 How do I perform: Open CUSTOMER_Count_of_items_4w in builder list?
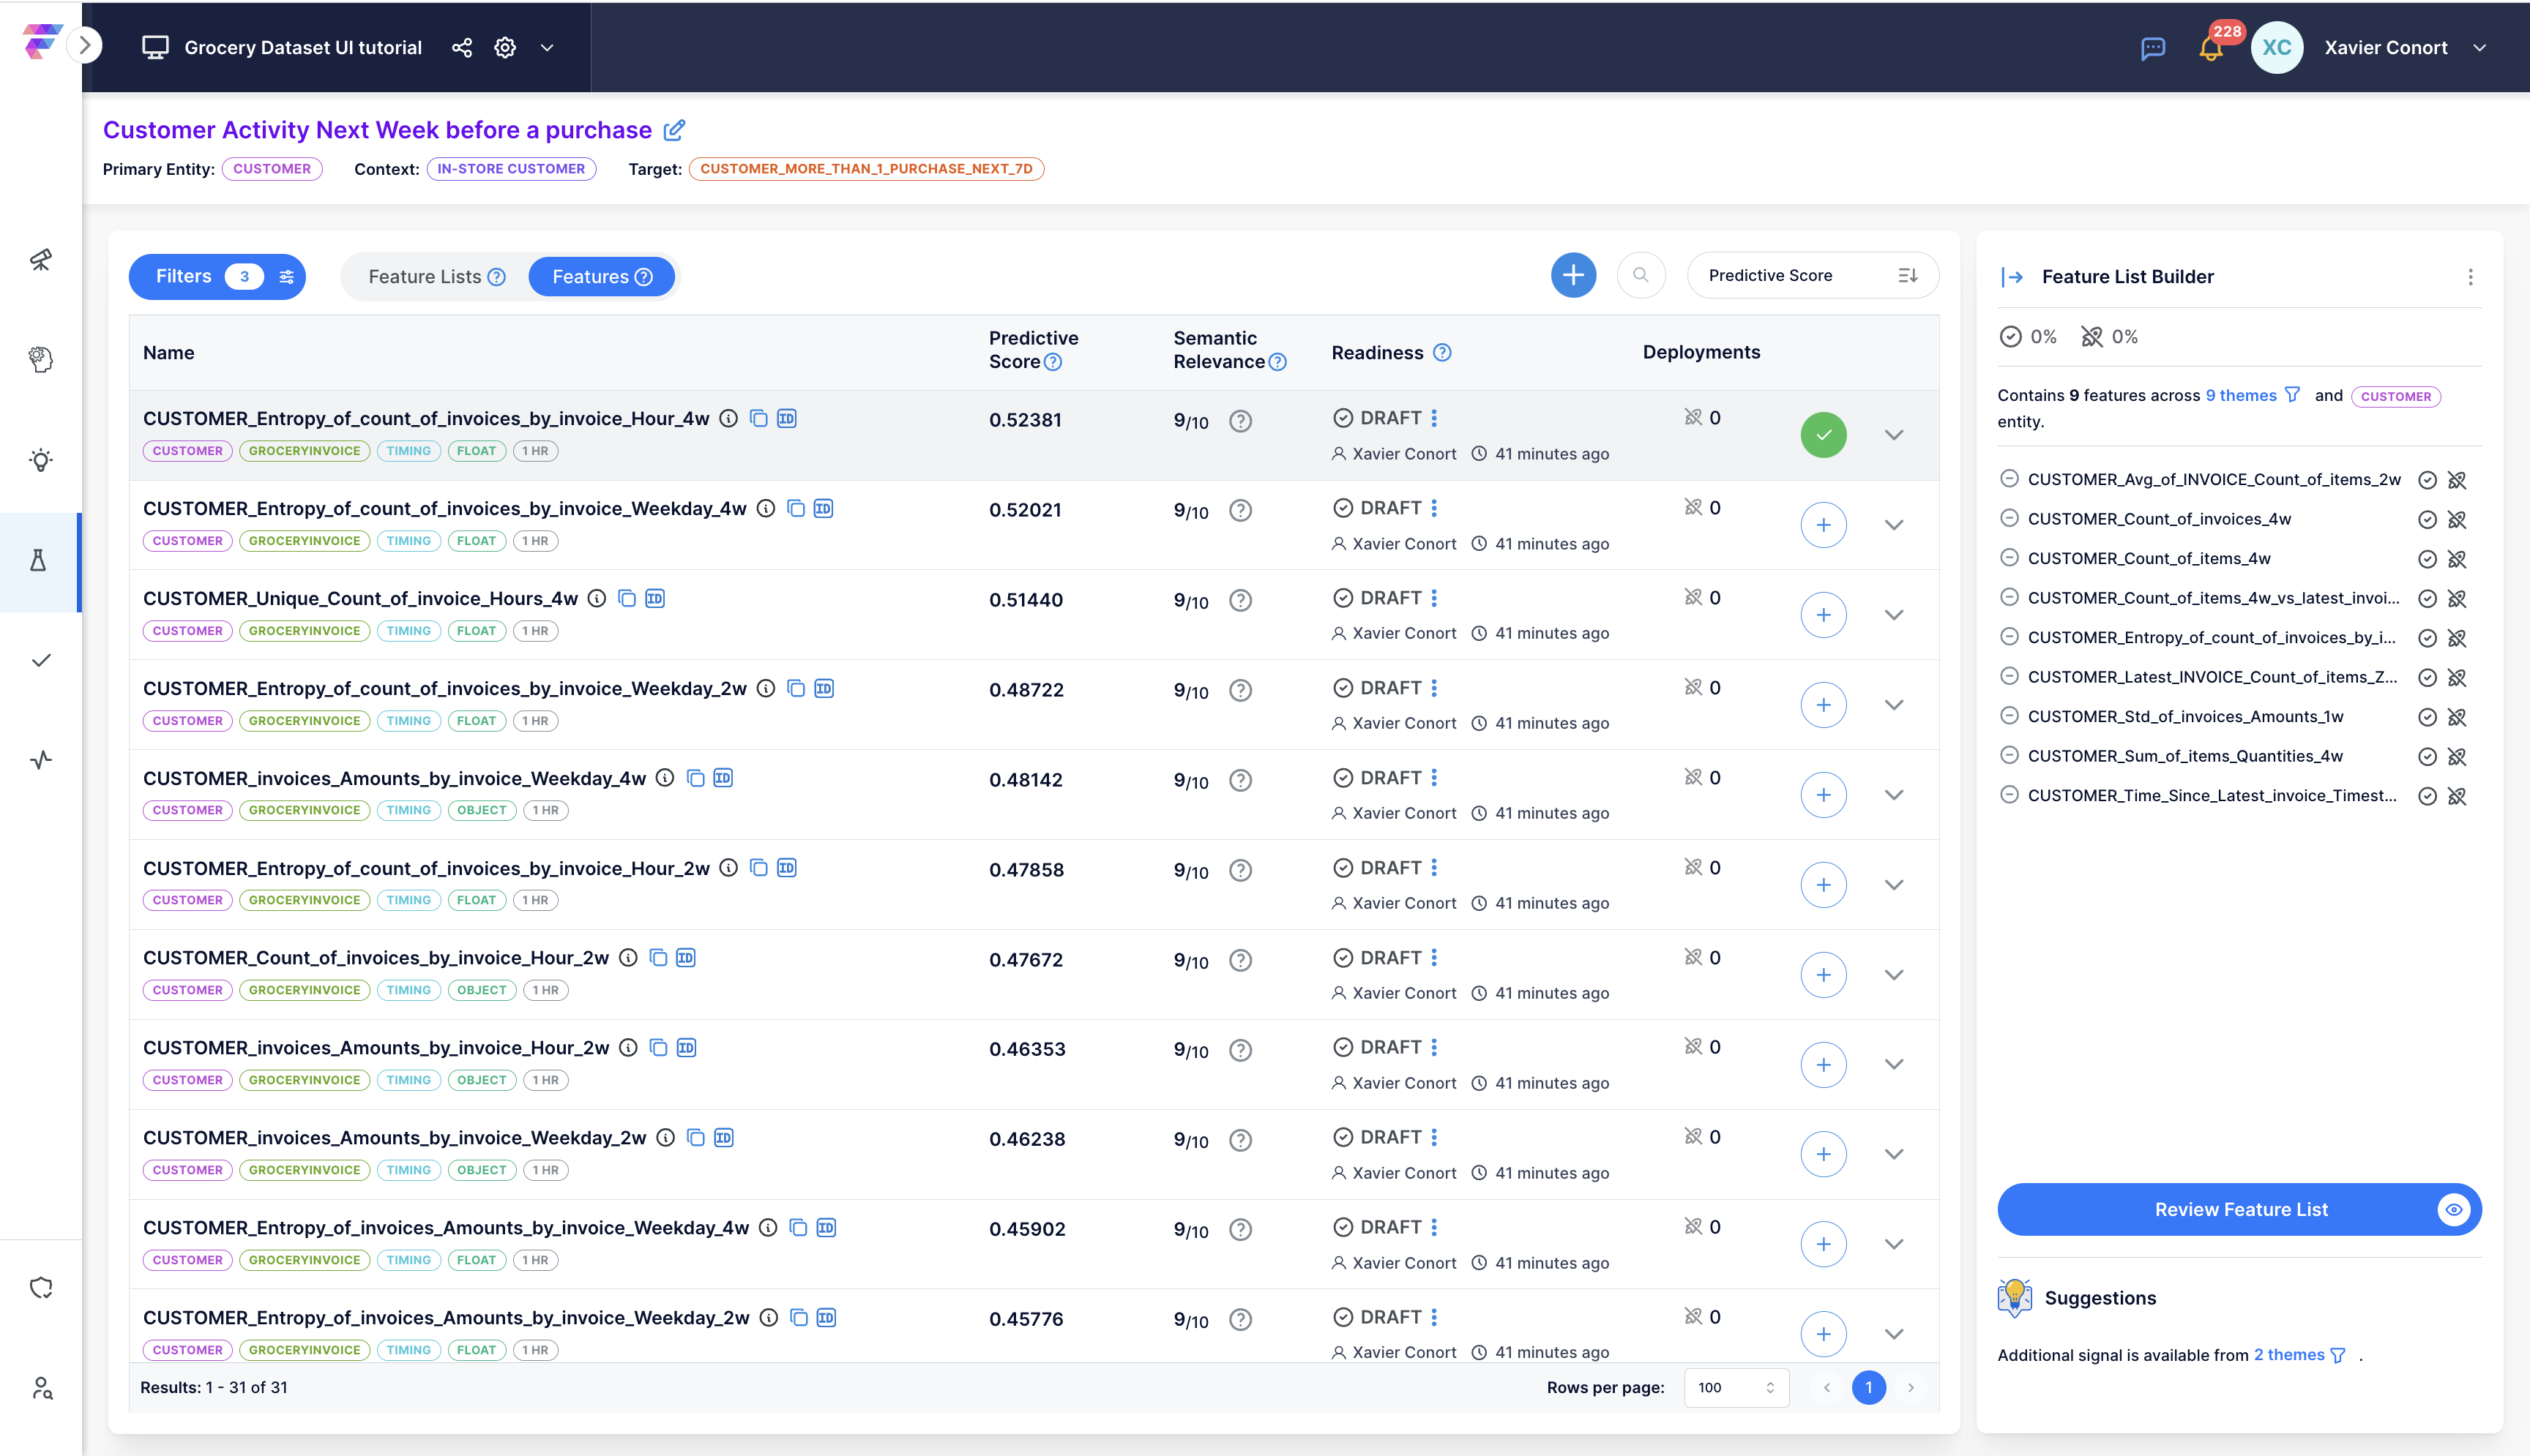pos(2149,558)
